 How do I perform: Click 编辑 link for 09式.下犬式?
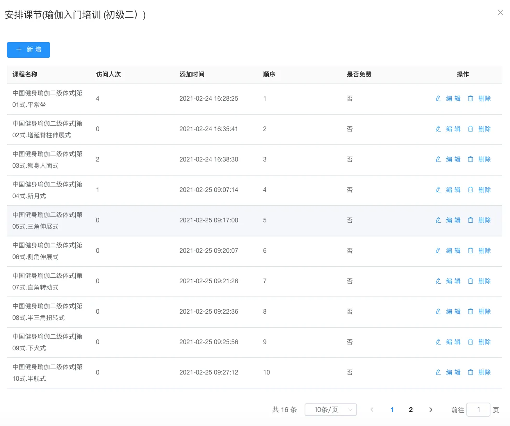click(453, 342)
